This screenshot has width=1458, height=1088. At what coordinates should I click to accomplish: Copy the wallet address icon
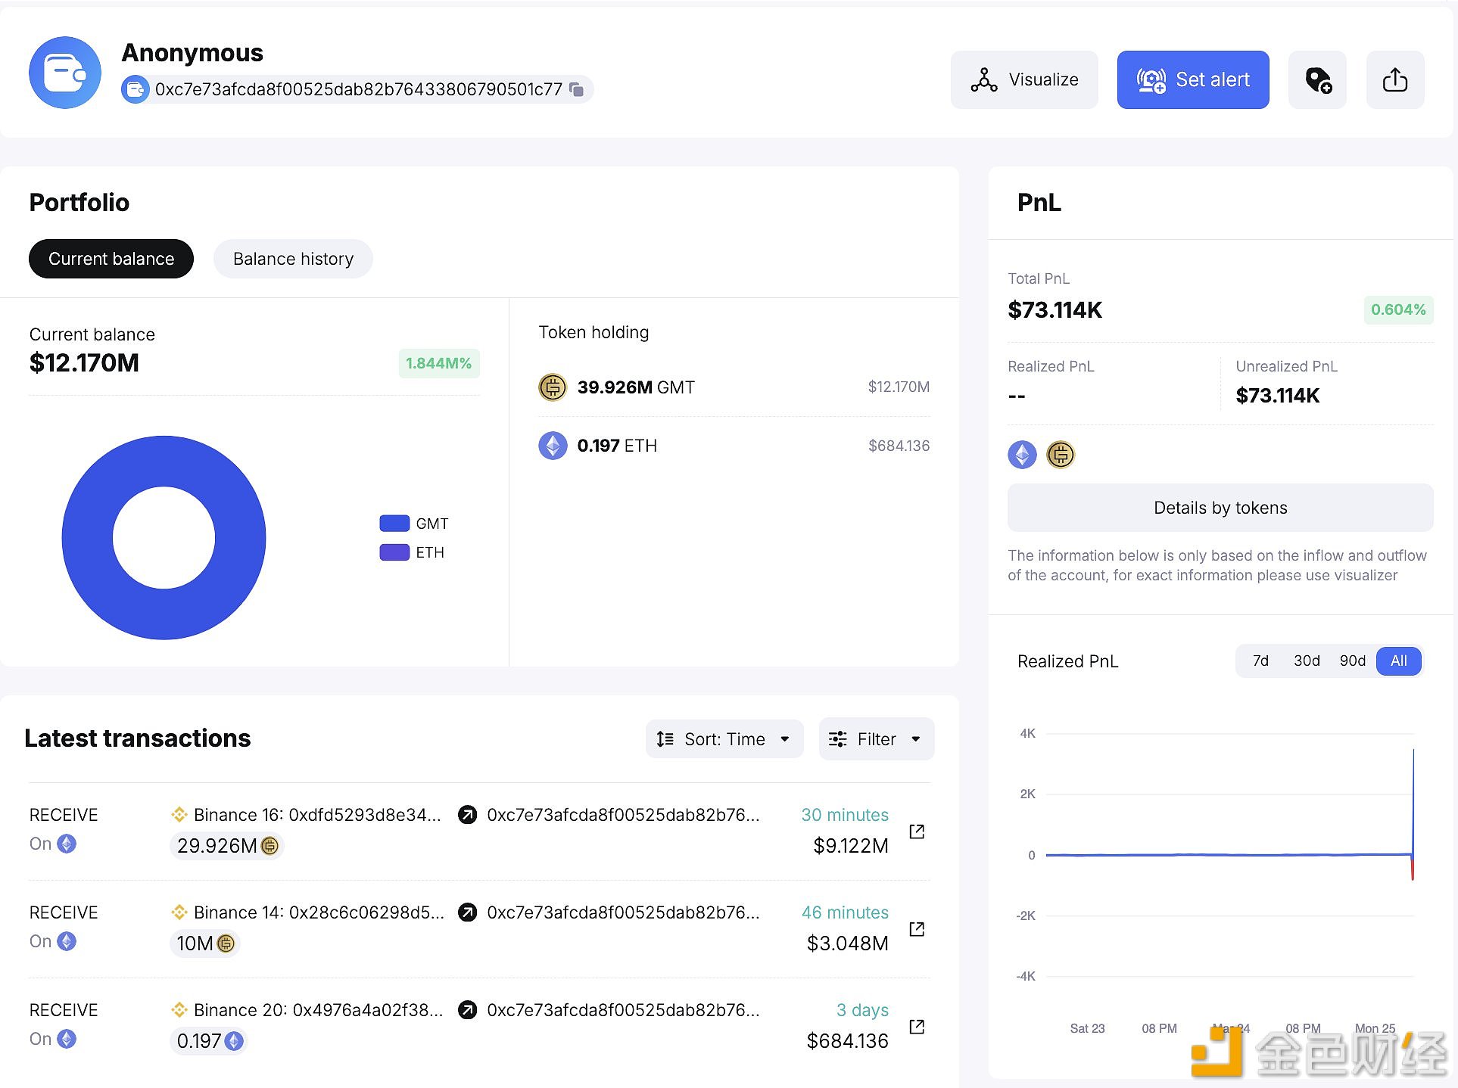pos(576,90)
